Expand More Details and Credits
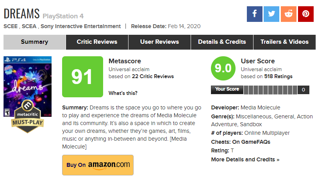316x177 pixels. (245, 159)
